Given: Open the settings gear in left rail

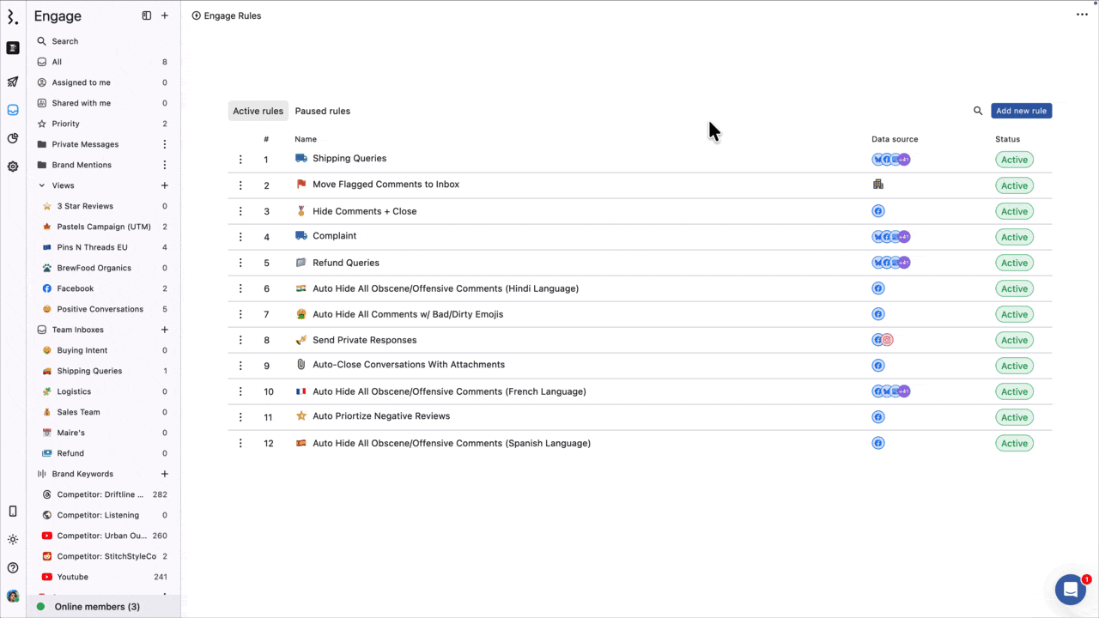Looking at the screenshot, I should 13,167.
